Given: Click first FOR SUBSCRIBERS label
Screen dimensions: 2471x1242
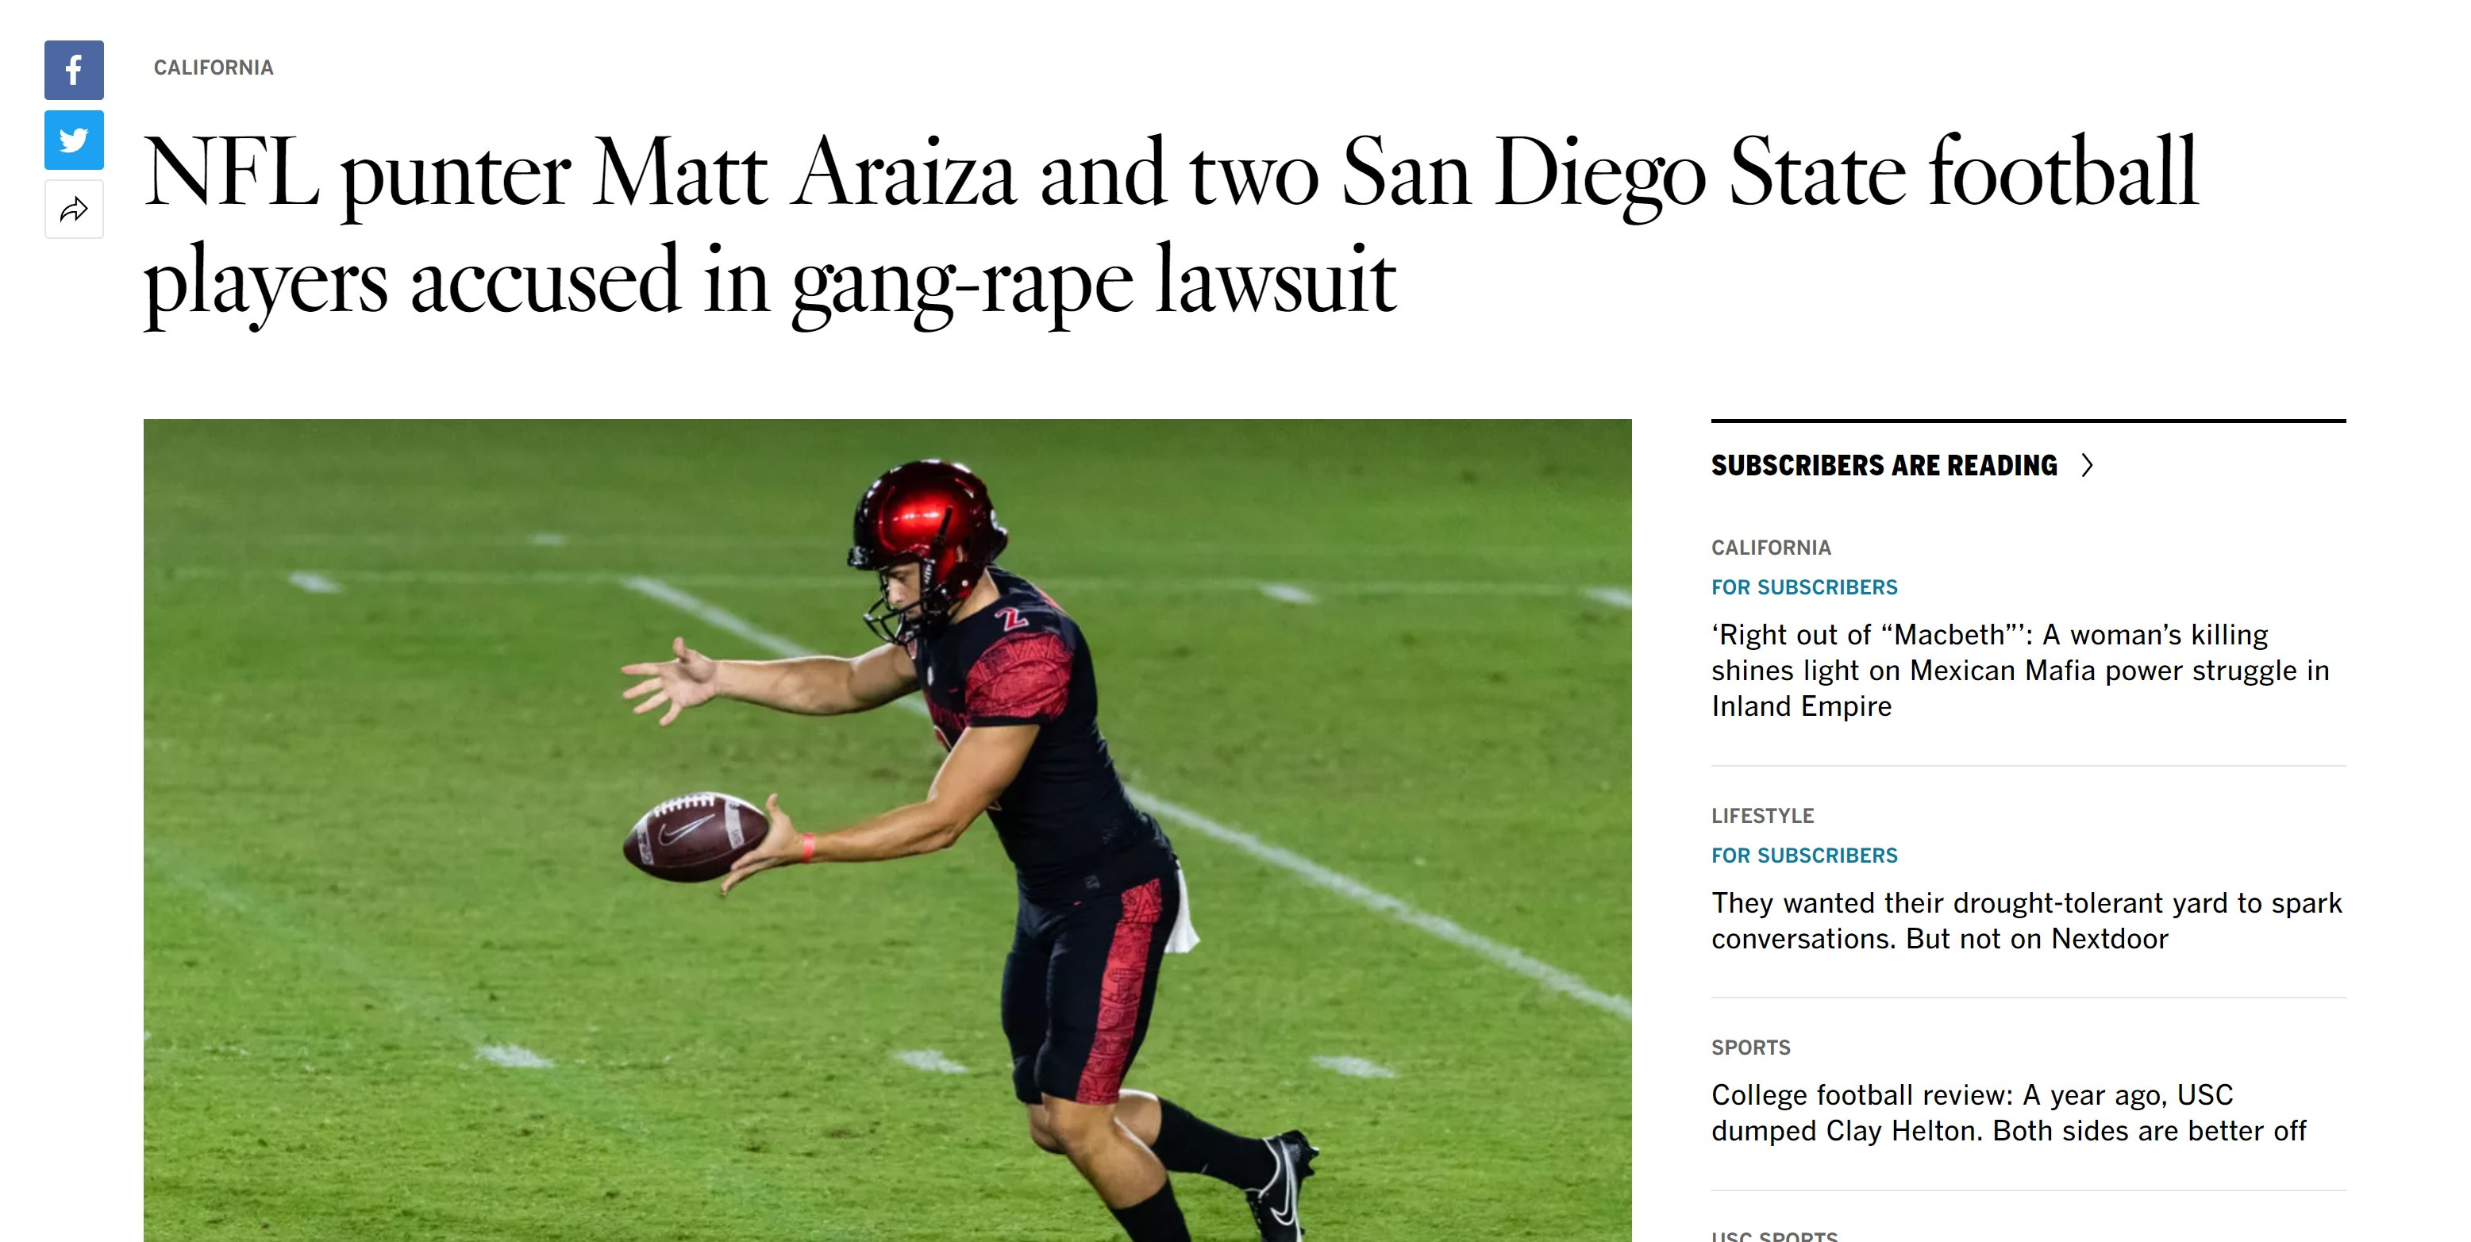Looking at the screenshot, I should click(x=1804, y=587).
